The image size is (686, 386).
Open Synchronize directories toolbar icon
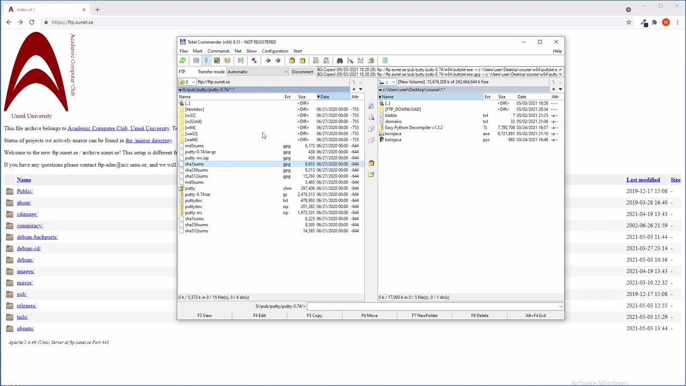pos(360,61)
